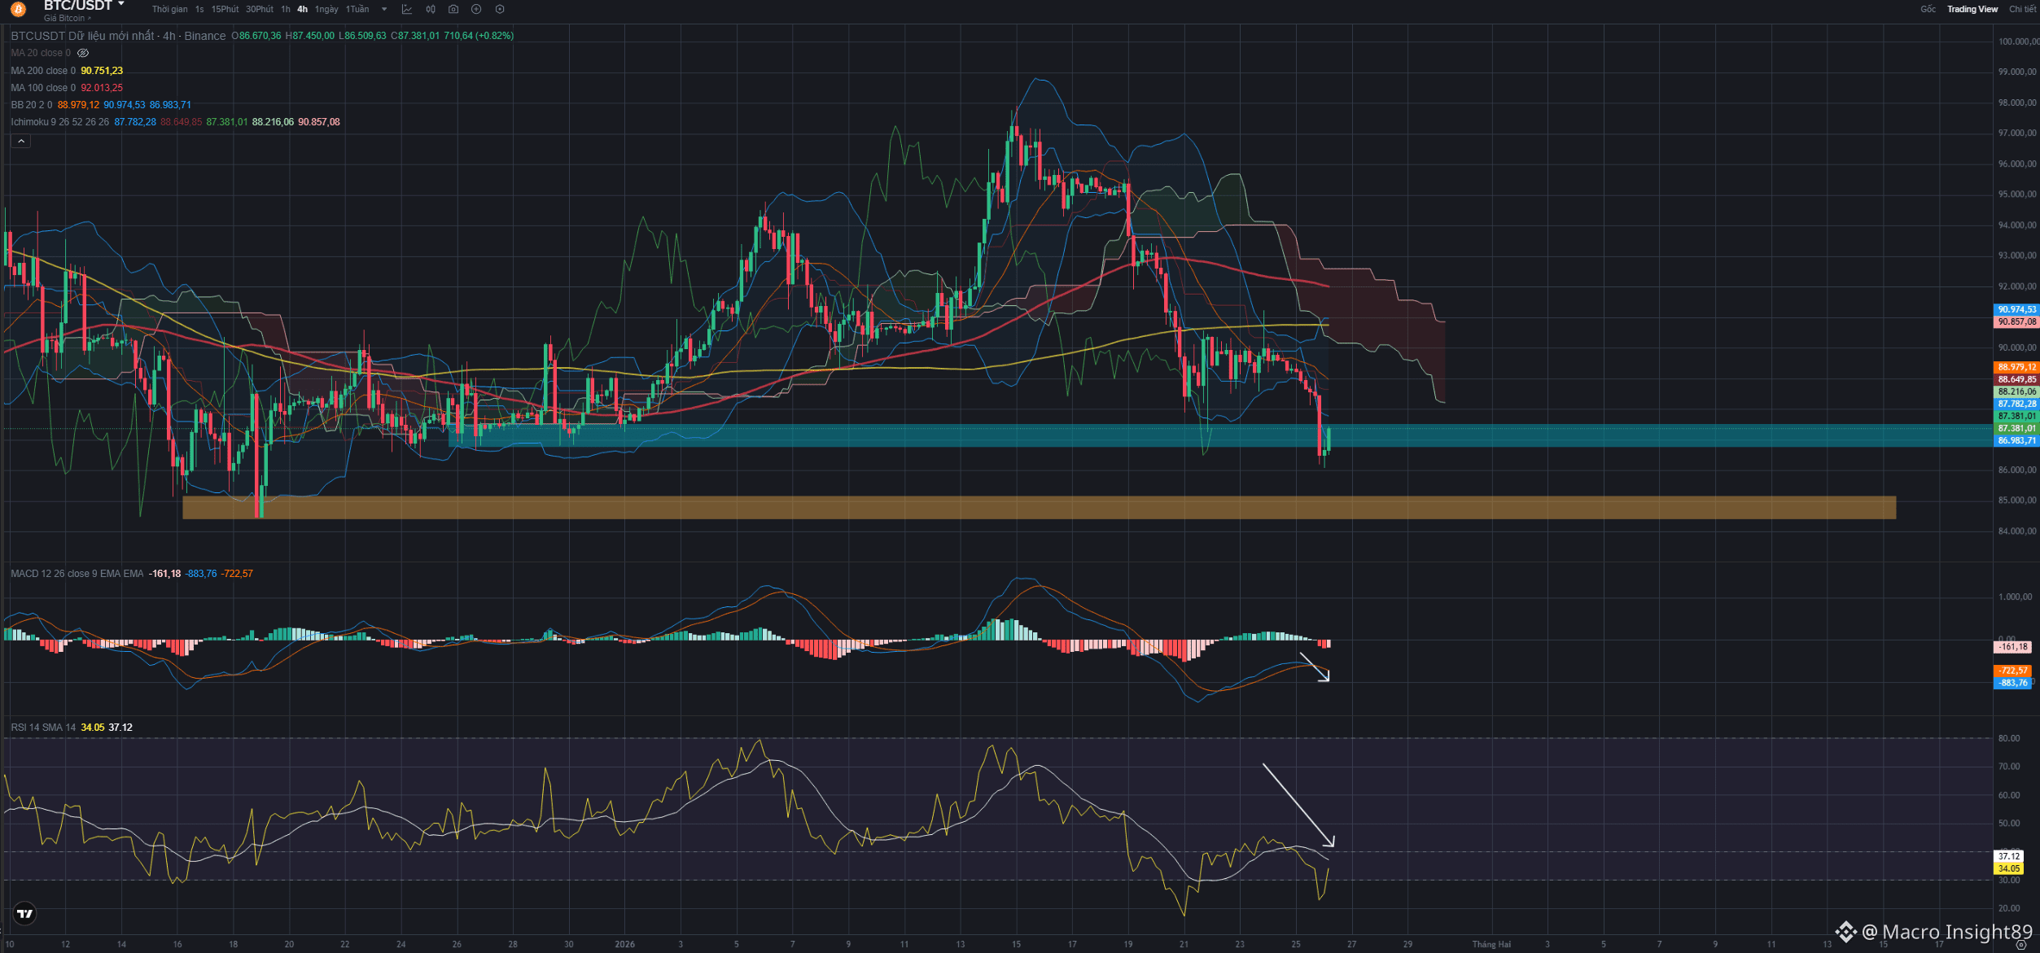Take a chart snapshot with camera icon
This screenshot has height=953, width=2040.
(x=453, y=9)
